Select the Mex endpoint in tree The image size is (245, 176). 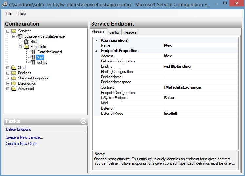40,57
